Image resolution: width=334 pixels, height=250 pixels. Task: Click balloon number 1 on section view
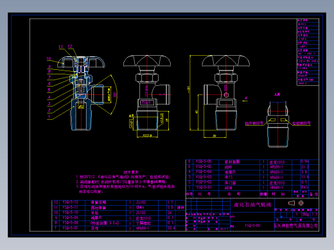49,117
